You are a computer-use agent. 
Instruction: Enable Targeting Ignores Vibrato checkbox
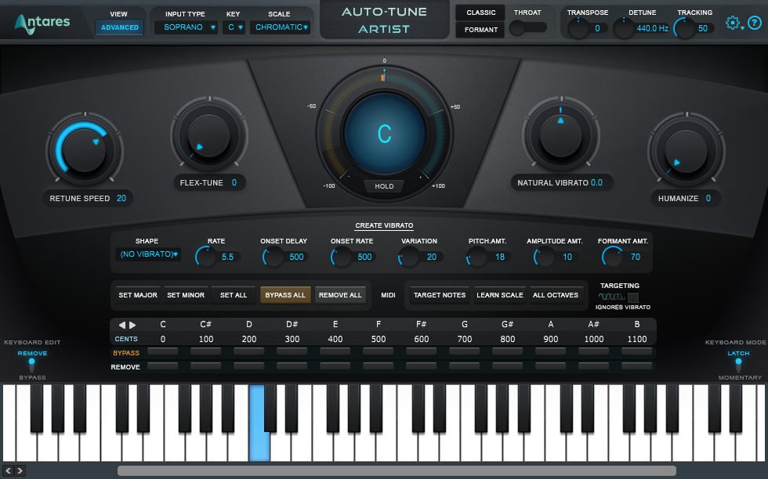click(633, 297)
